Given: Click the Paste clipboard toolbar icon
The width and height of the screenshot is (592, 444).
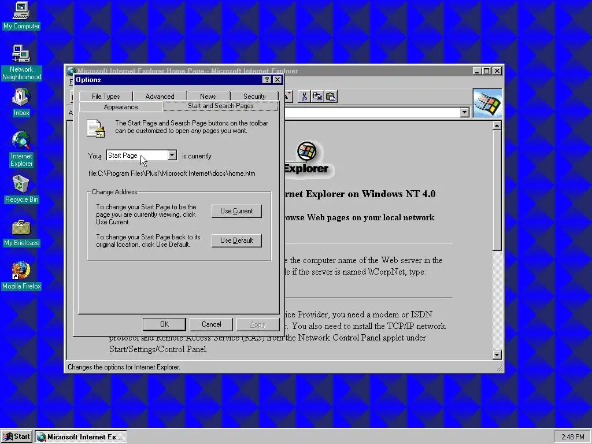Looking at the screenshot, I should [331, 97].
